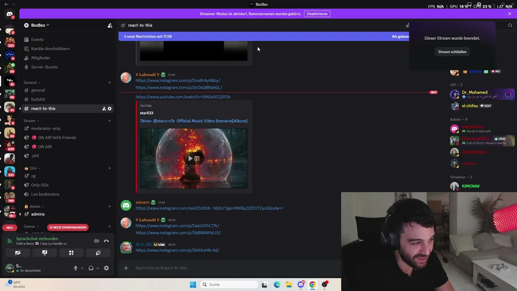Open the Windows Start menu
This screenshot has width=517, height=291.
[193, 285]
